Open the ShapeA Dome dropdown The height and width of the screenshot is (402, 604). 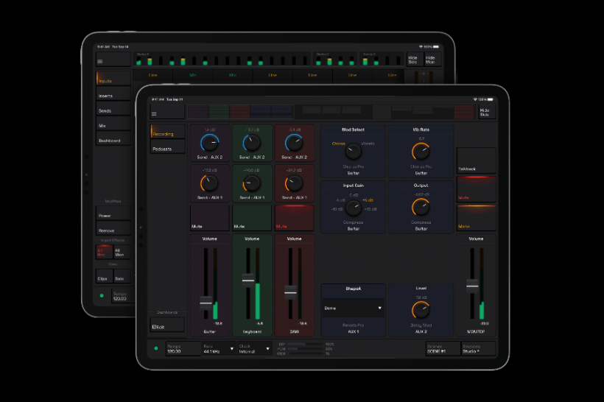[x=353, y=308]
